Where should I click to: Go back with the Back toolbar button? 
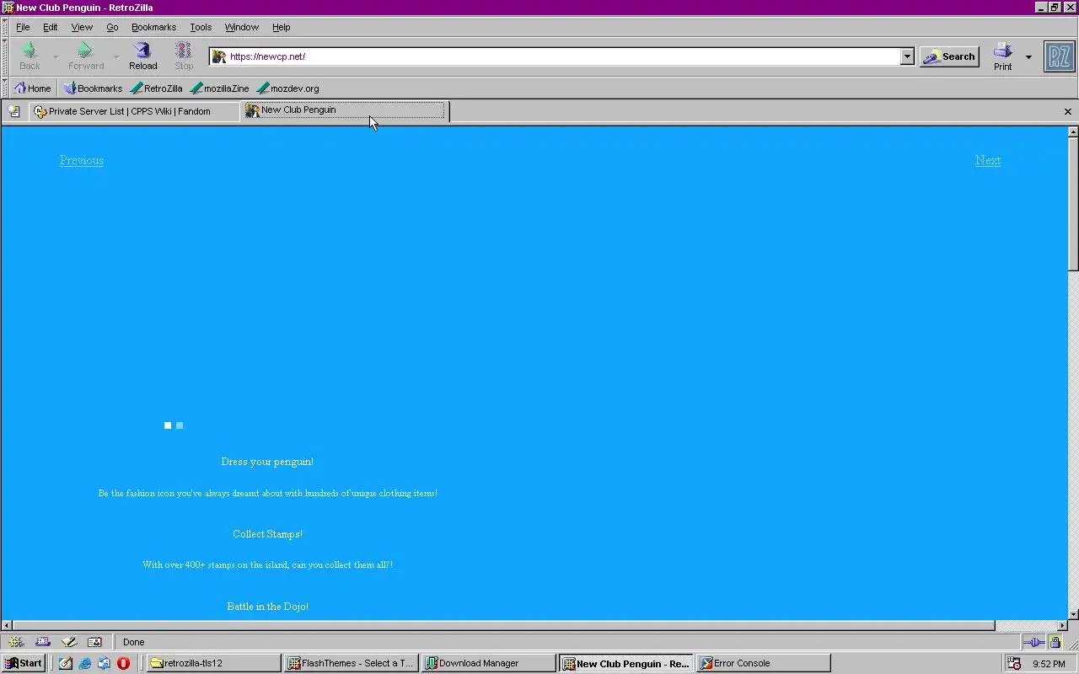pyautogui.click(x=30, y=56)
